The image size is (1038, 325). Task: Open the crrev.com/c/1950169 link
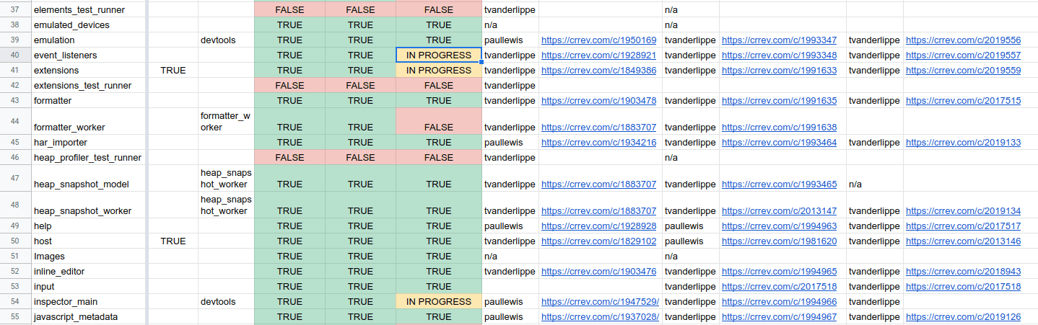click(x=599, y=40)
